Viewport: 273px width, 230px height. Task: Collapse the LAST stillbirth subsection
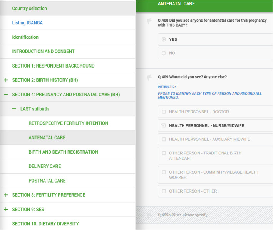click(x=14, y=109)
